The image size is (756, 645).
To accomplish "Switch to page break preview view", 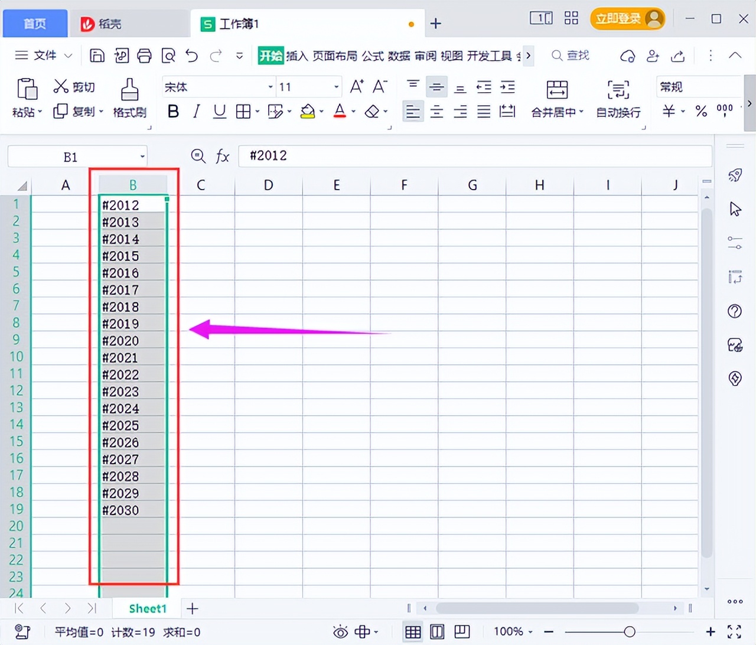I will [x=437, y=632].
